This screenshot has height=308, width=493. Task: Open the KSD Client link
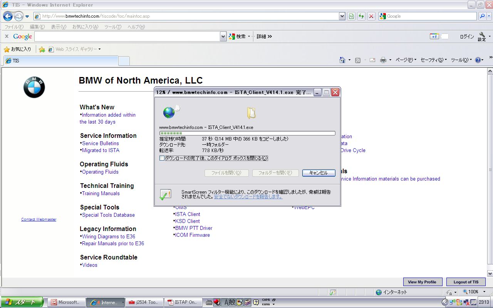click(x=188, y=221)
